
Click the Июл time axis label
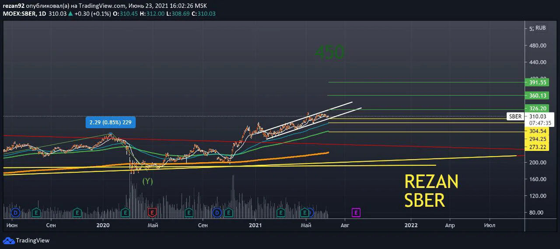click(x=490, y=225)
